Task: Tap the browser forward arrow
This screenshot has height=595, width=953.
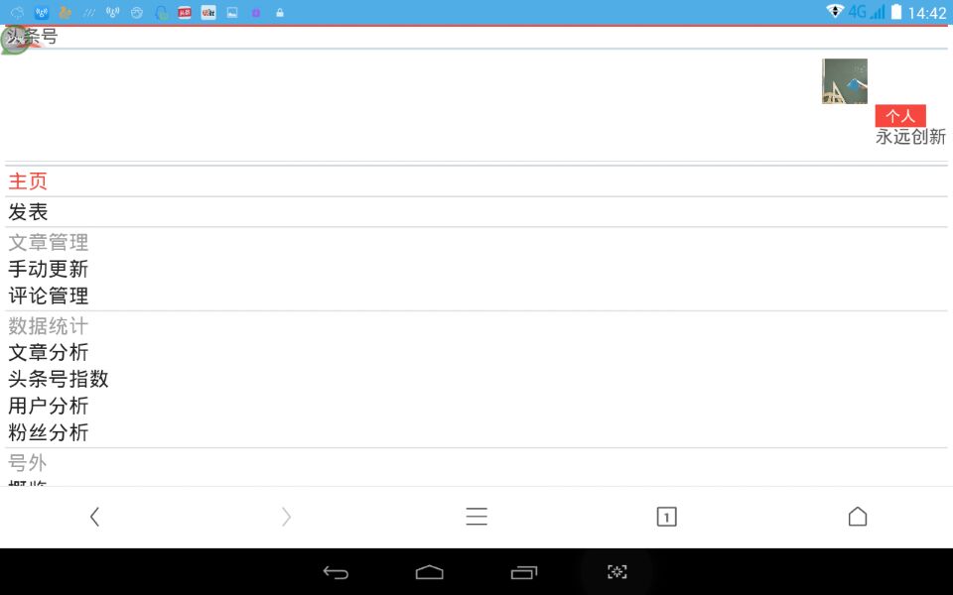Action: pos(286,517)
